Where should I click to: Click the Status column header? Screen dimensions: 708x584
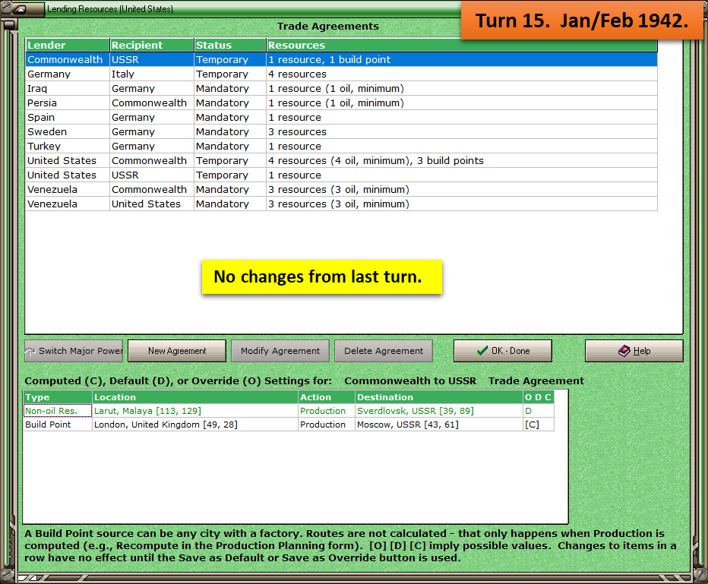(x=230, y=45)
